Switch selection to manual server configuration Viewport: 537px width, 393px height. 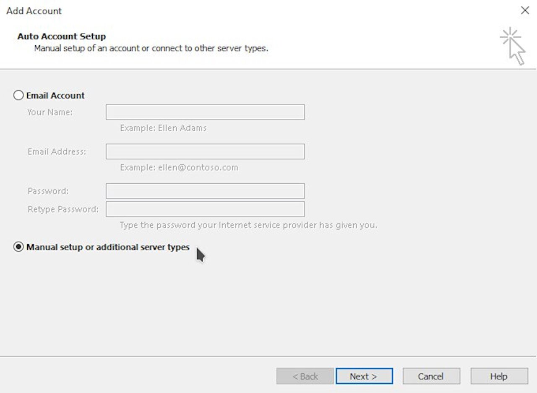coord(18,247)
